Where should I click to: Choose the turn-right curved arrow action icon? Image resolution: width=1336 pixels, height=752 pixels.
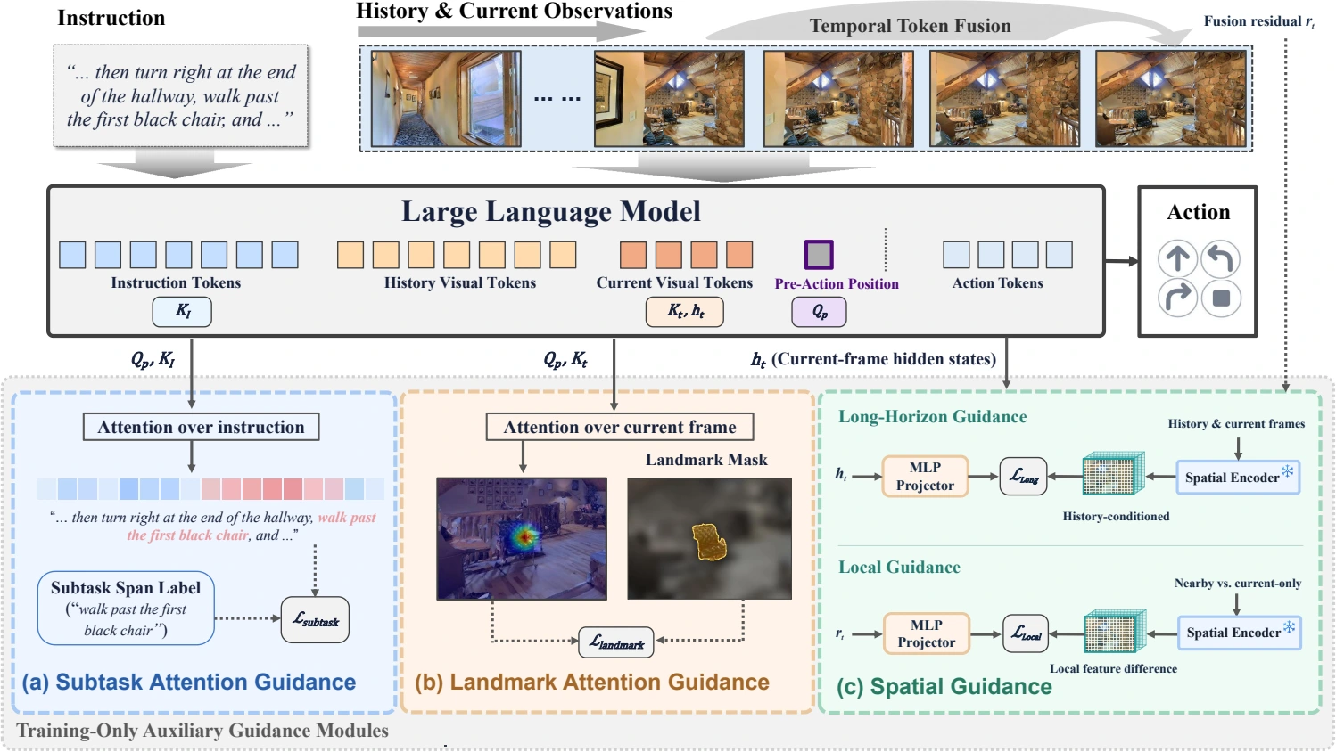pos(1177,298)
